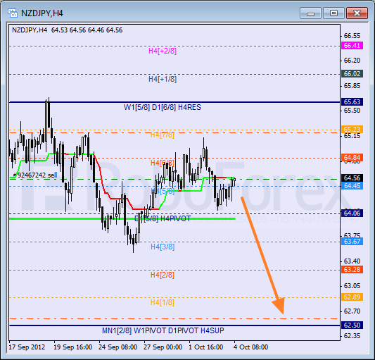Select the H4[+1/8] level label
375x360 pixels.
click(163, 79)
